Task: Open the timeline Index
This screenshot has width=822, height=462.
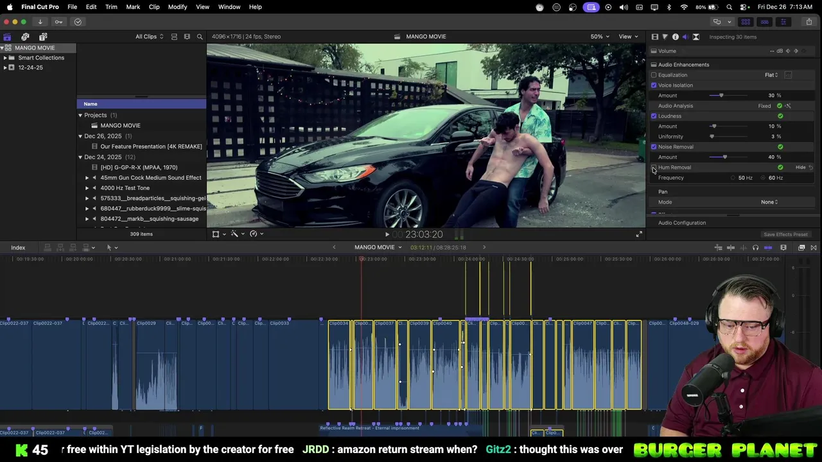Action: (x=18, y=248)
